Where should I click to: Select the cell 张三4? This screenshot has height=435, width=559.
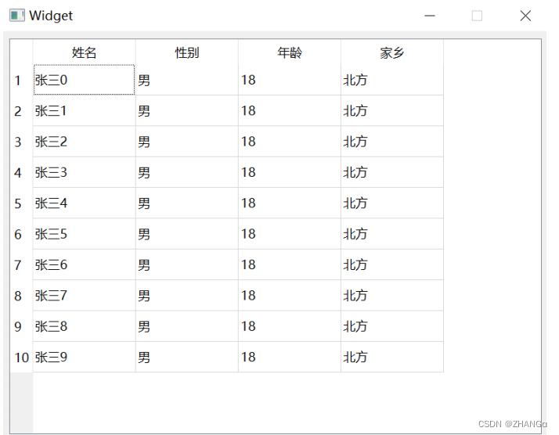coord(84,203)
